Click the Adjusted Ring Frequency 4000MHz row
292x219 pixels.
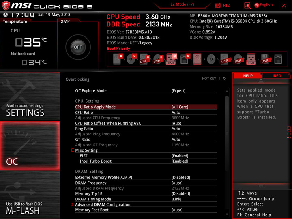click(x=146, y=134)
